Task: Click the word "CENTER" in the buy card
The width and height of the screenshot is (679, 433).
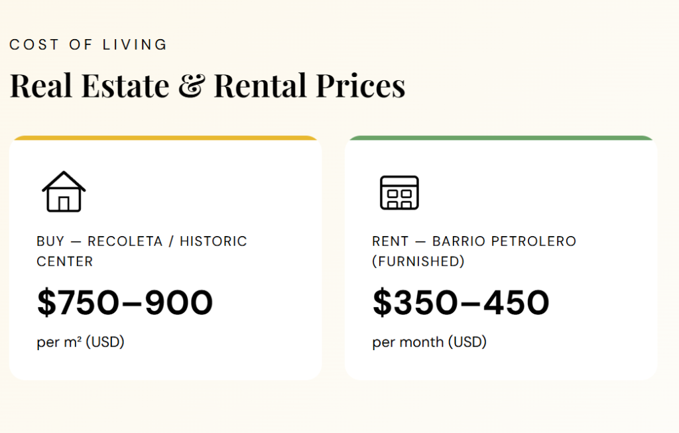Action: pos(65,261)
